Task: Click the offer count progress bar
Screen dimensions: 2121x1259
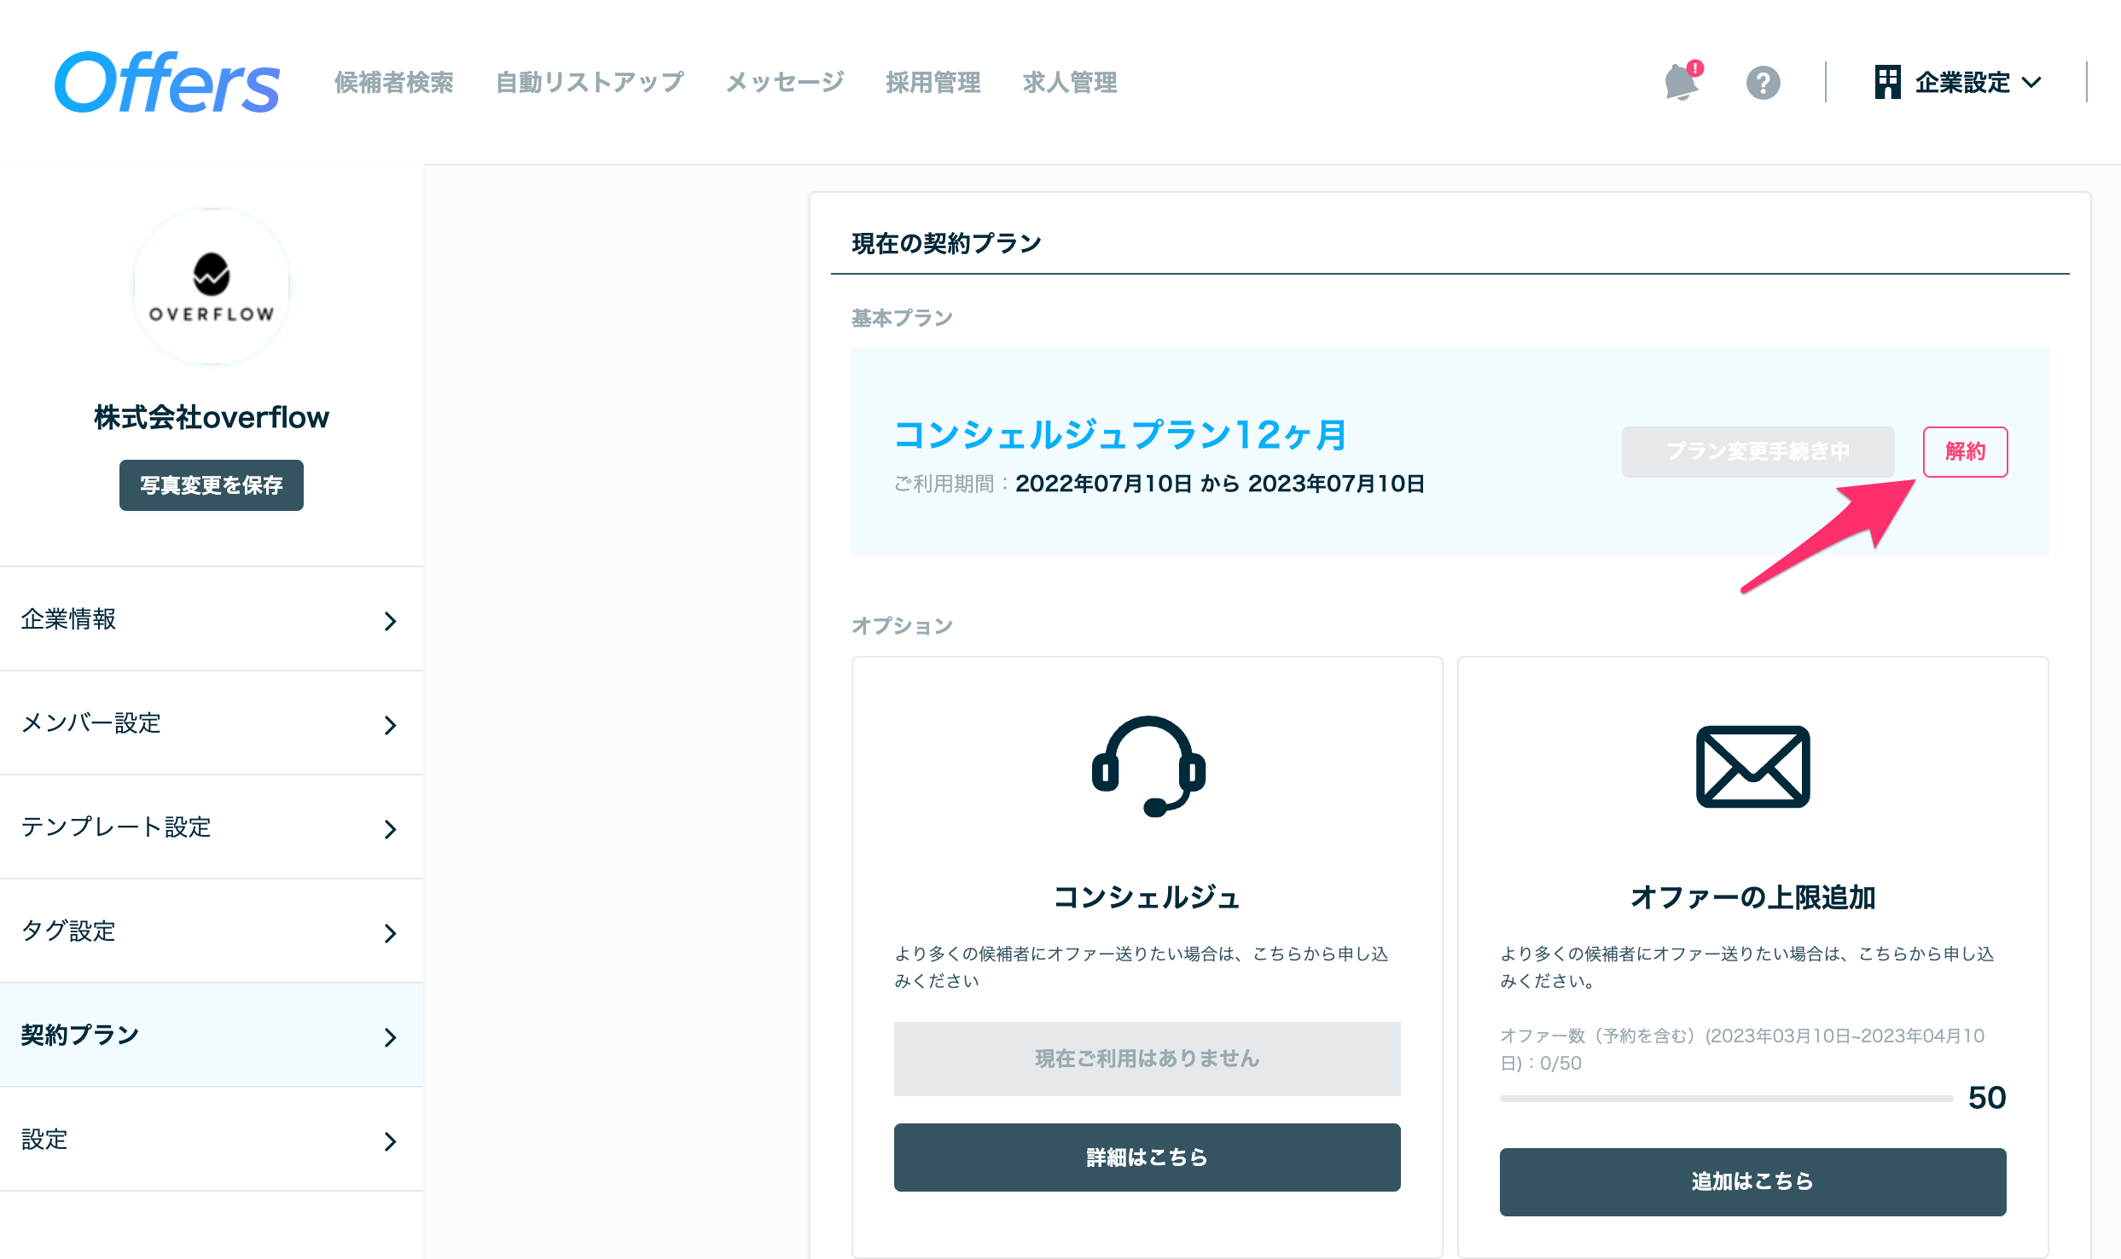Action: (1726, 1099)
